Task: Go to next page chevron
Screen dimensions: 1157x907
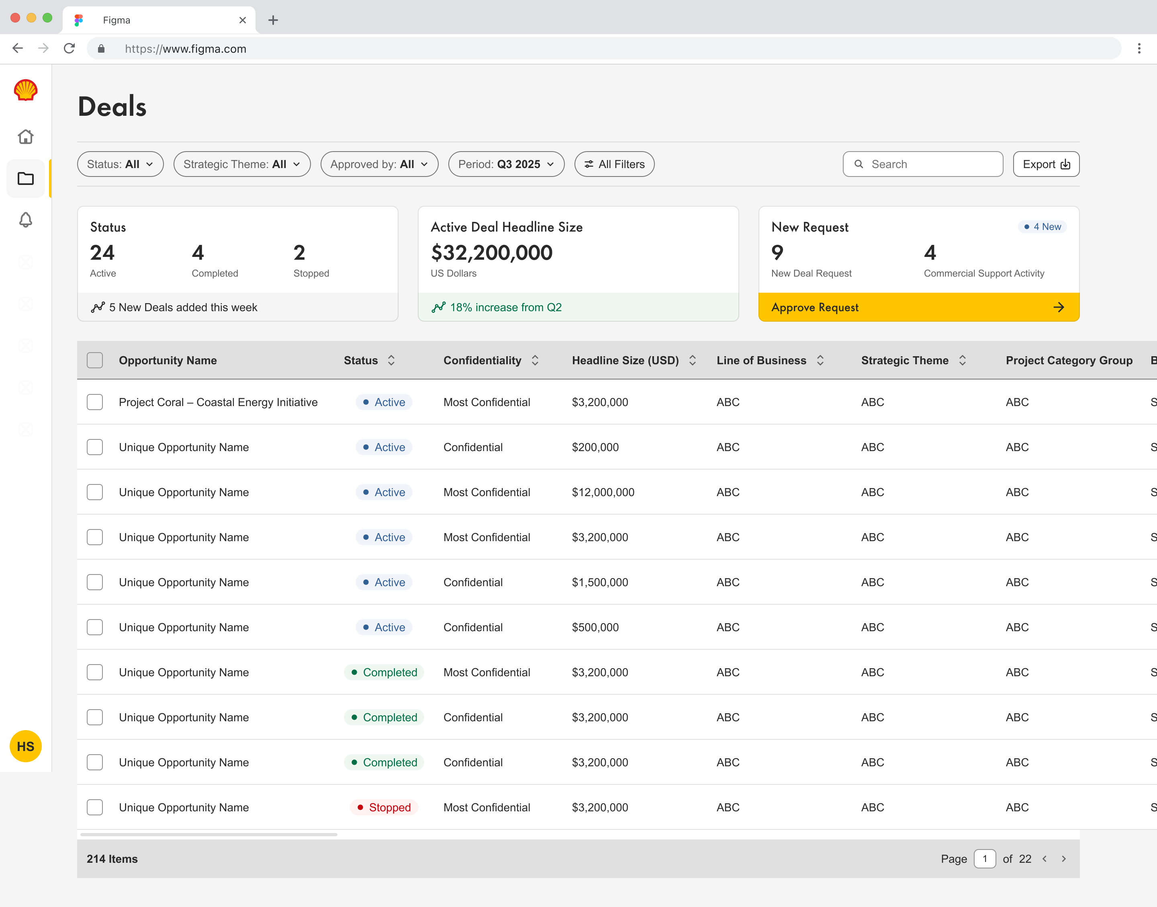Action: pos(1064,859)
